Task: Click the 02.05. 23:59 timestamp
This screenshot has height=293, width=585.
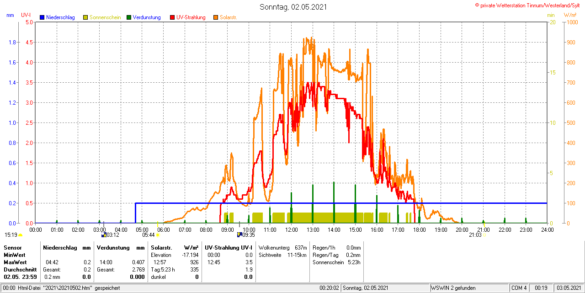Action: [20, 277]
